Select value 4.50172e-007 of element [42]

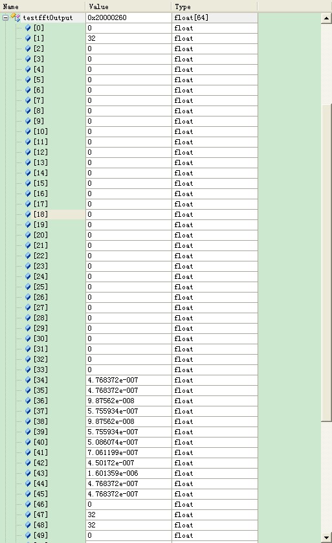(111, 463)
